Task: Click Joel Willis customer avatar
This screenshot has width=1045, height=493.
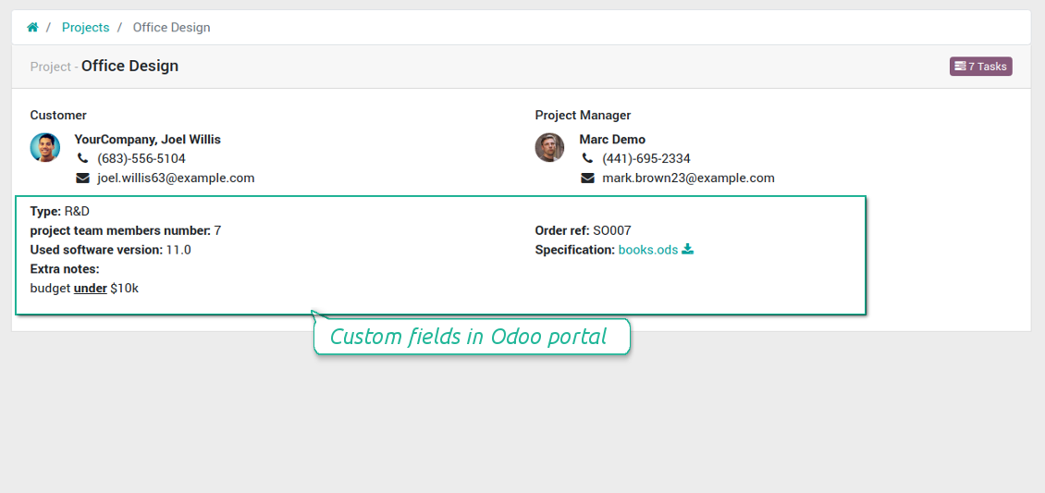Action: [45, 148]
